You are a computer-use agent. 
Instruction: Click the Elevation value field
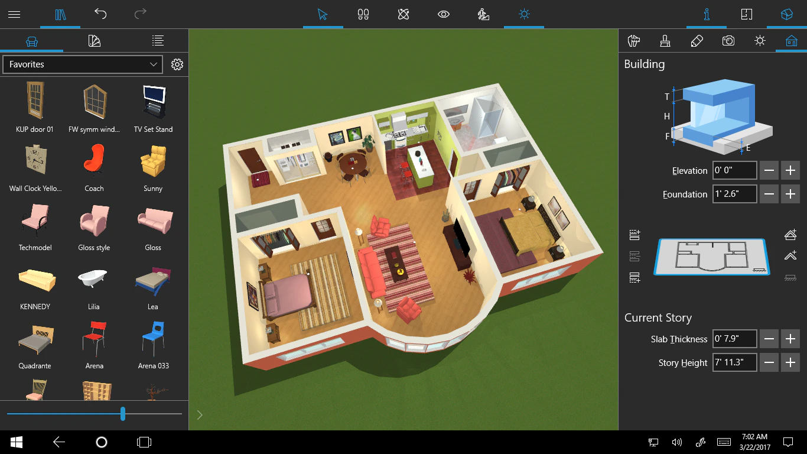(x=734, y=171)
